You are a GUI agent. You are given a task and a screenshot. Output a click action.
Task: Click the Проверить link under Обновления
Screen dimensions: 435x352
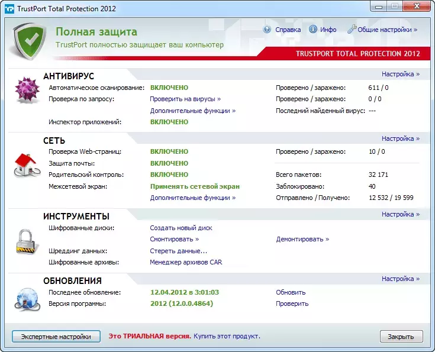pyautogui.click(x=292, y=303)
